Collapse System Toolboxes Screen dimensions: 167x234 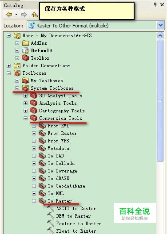17,88
